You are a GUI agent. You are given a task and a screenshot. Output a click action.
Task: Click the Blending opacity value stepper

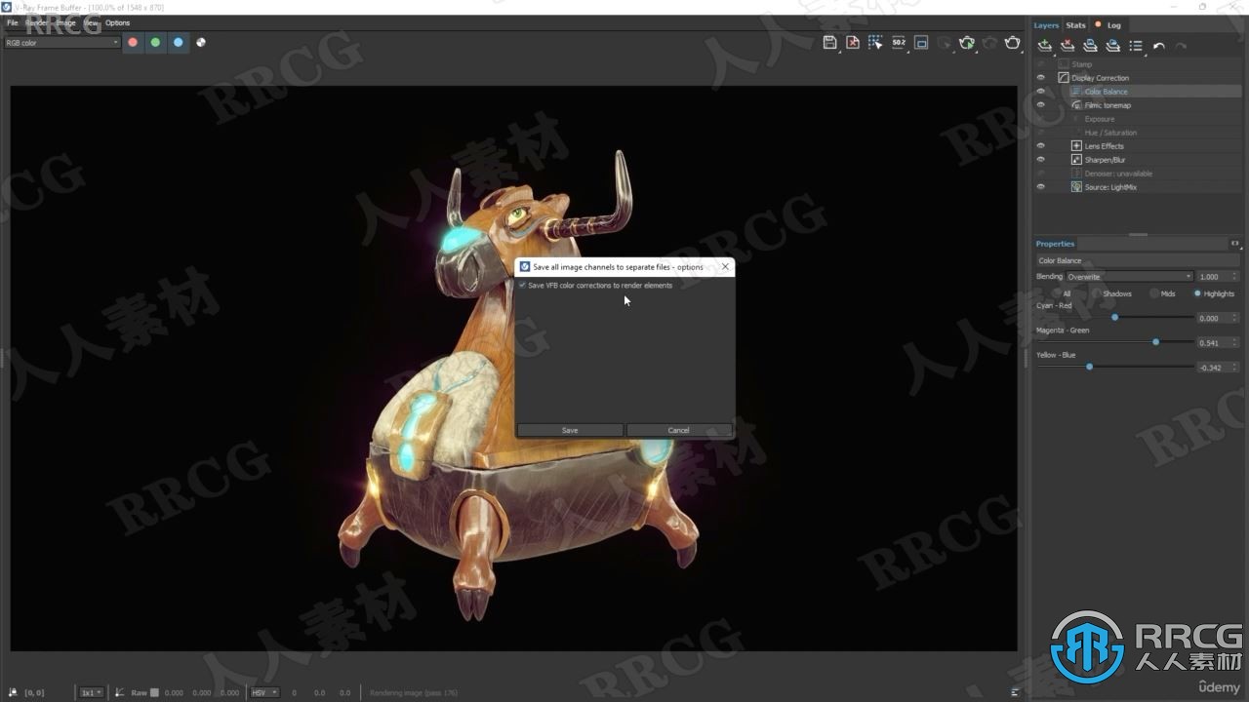pos(1235,277)
